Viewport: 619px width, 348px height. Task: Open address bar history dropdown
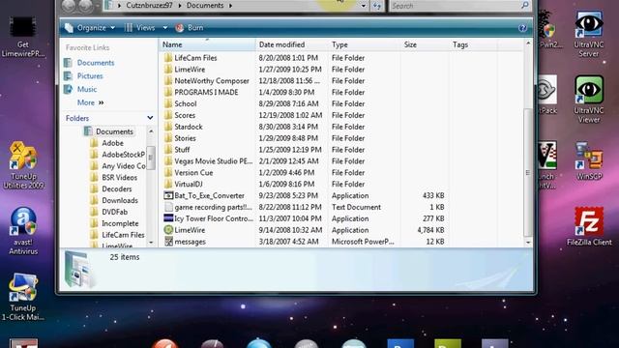point(364,6)
